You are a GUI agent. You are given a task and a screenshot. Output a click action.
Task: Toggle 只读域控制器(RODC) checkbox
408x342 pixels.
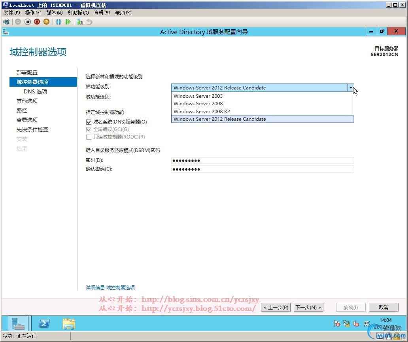tap(89, 137)
